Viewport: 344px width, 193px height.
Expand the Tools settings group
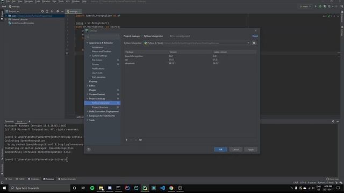pyautogui.click(x=87, y=120)
